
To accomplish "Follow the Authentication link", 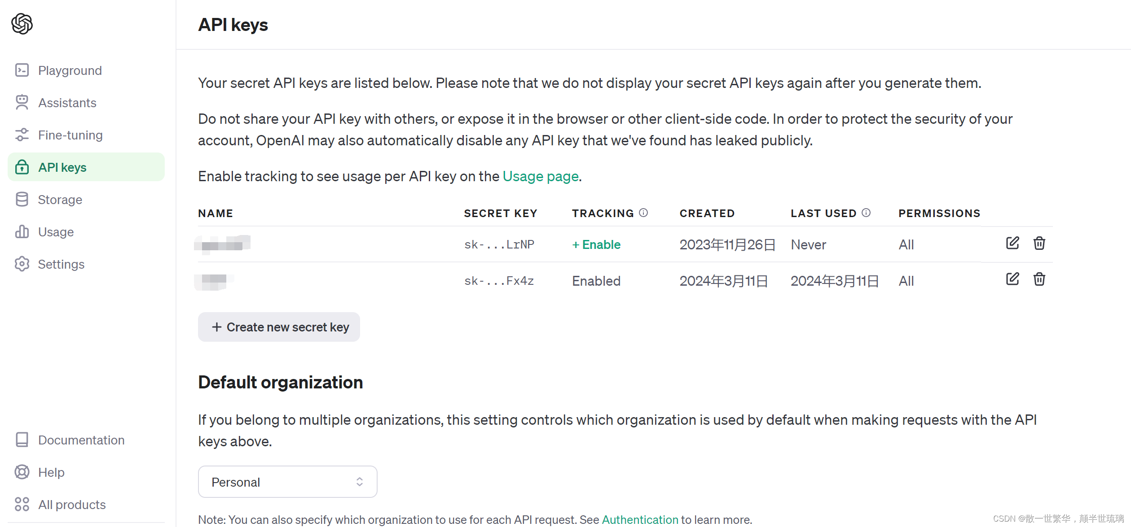I will pos(640,519).
